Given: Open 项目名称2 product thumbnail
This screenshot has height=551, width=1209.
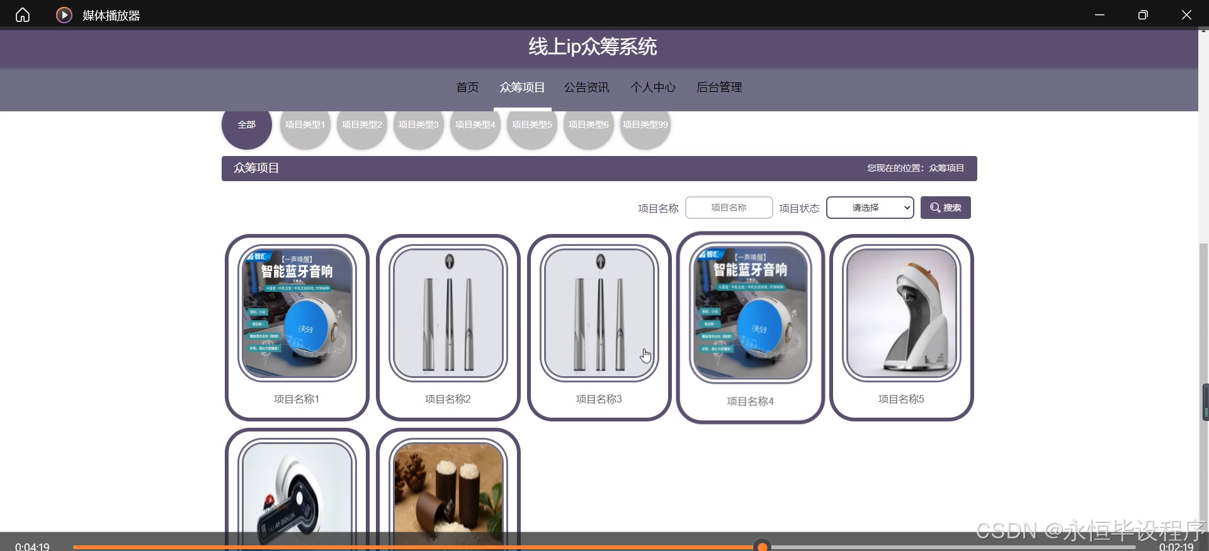Looking at the screenshot, I should coord(448,313).
